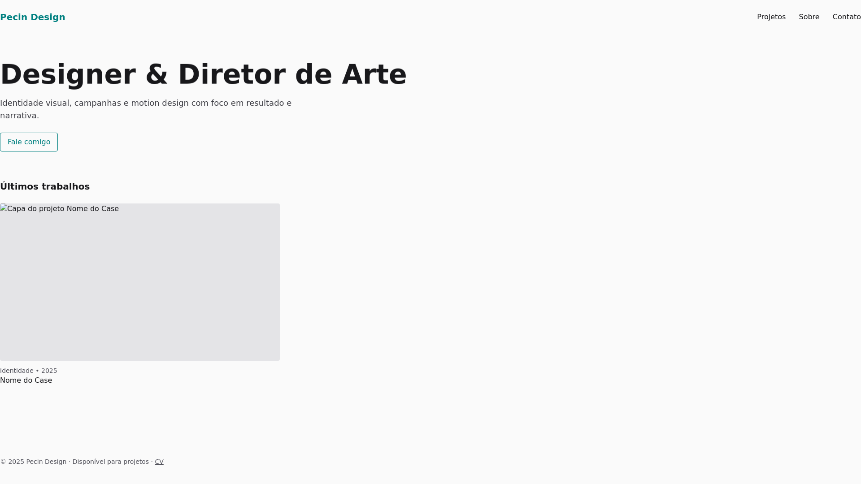Click the Capa do projeto alt text
This screenshot has width=861, height=484.
63,209
